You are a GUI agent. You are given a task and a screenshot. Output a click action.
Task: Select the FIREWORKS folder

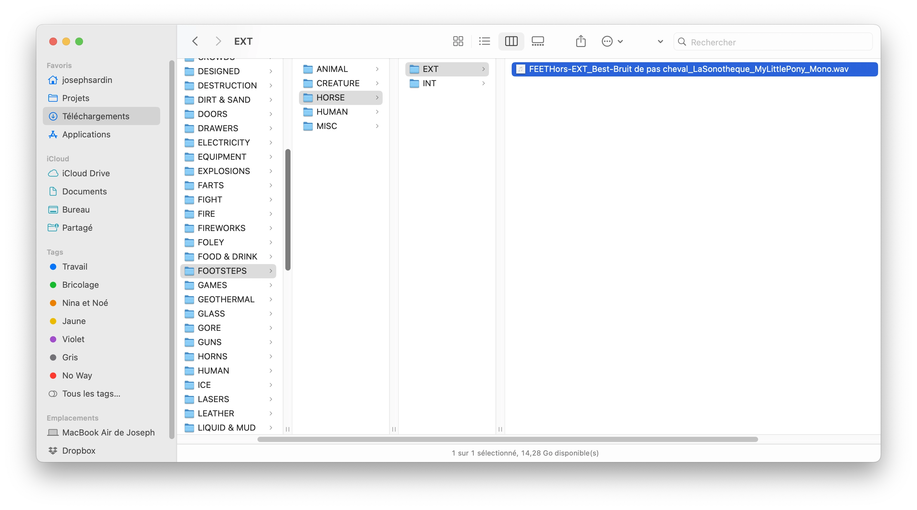coord(228,228)
